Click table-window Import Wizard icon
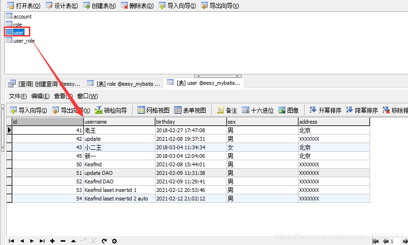Viewport: 408px width, 245px height. pos(13,110)
